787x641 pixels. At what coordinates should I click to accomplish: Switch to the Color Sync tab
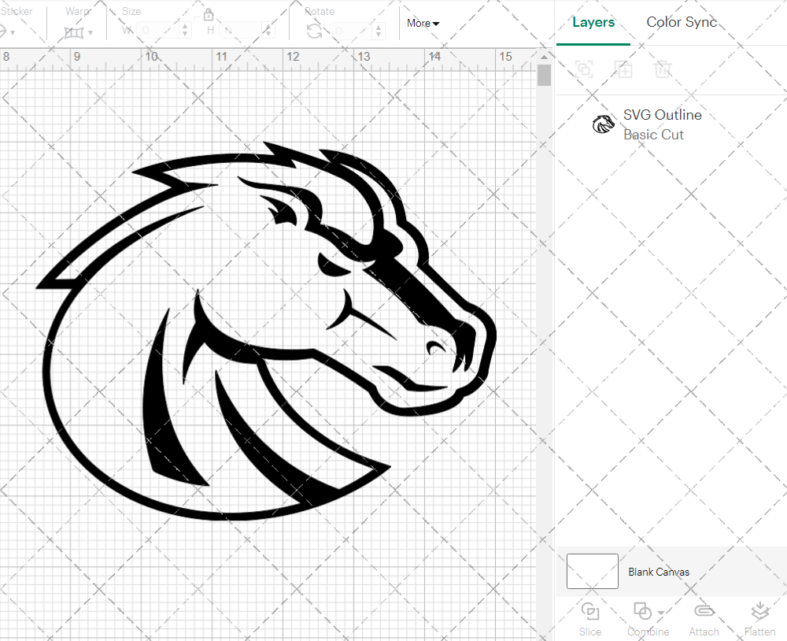[x=682, y=22]
